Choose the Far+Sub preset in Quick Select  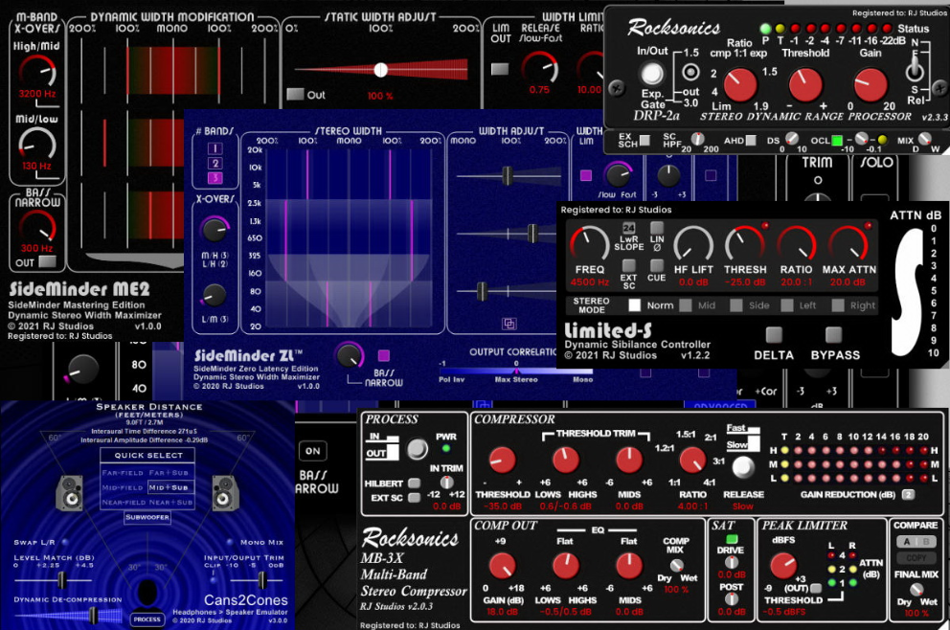tap(170, 473)
